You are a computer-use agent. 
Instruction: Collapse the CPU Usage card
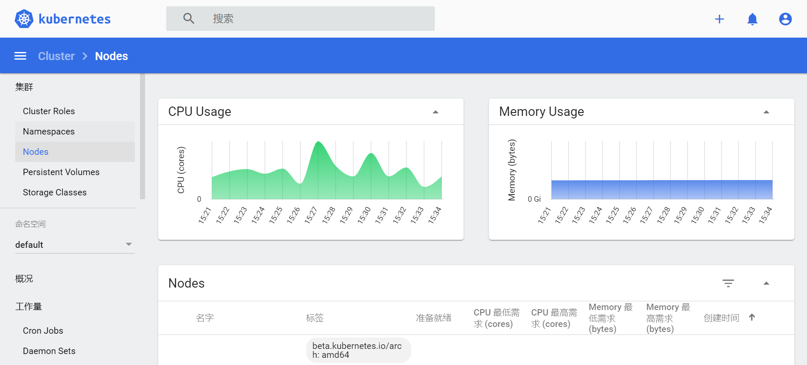436,112
